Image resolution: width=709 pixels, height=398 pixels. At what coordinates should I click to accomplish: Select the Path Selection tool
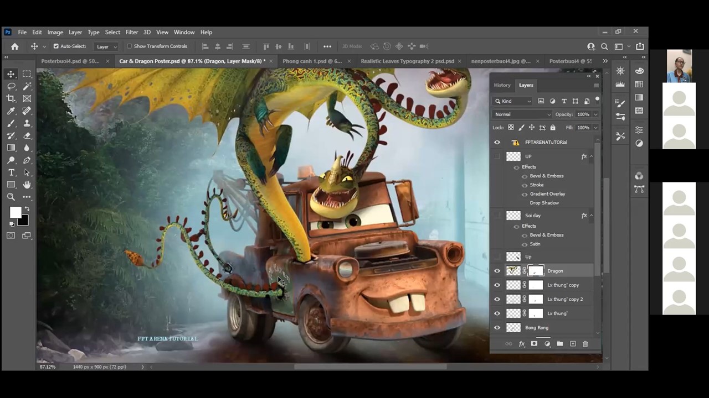pyautogui.click(x=27, y=172)
